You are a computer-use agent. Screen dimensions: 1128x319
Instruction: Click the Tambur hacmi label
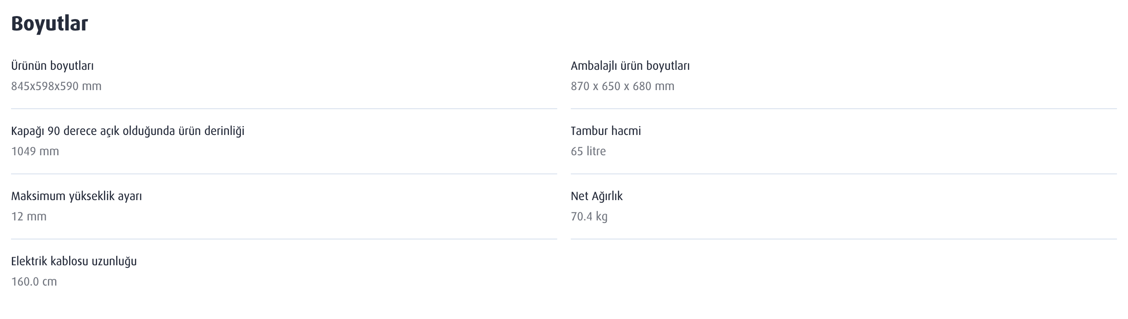[x=606, y=131]
